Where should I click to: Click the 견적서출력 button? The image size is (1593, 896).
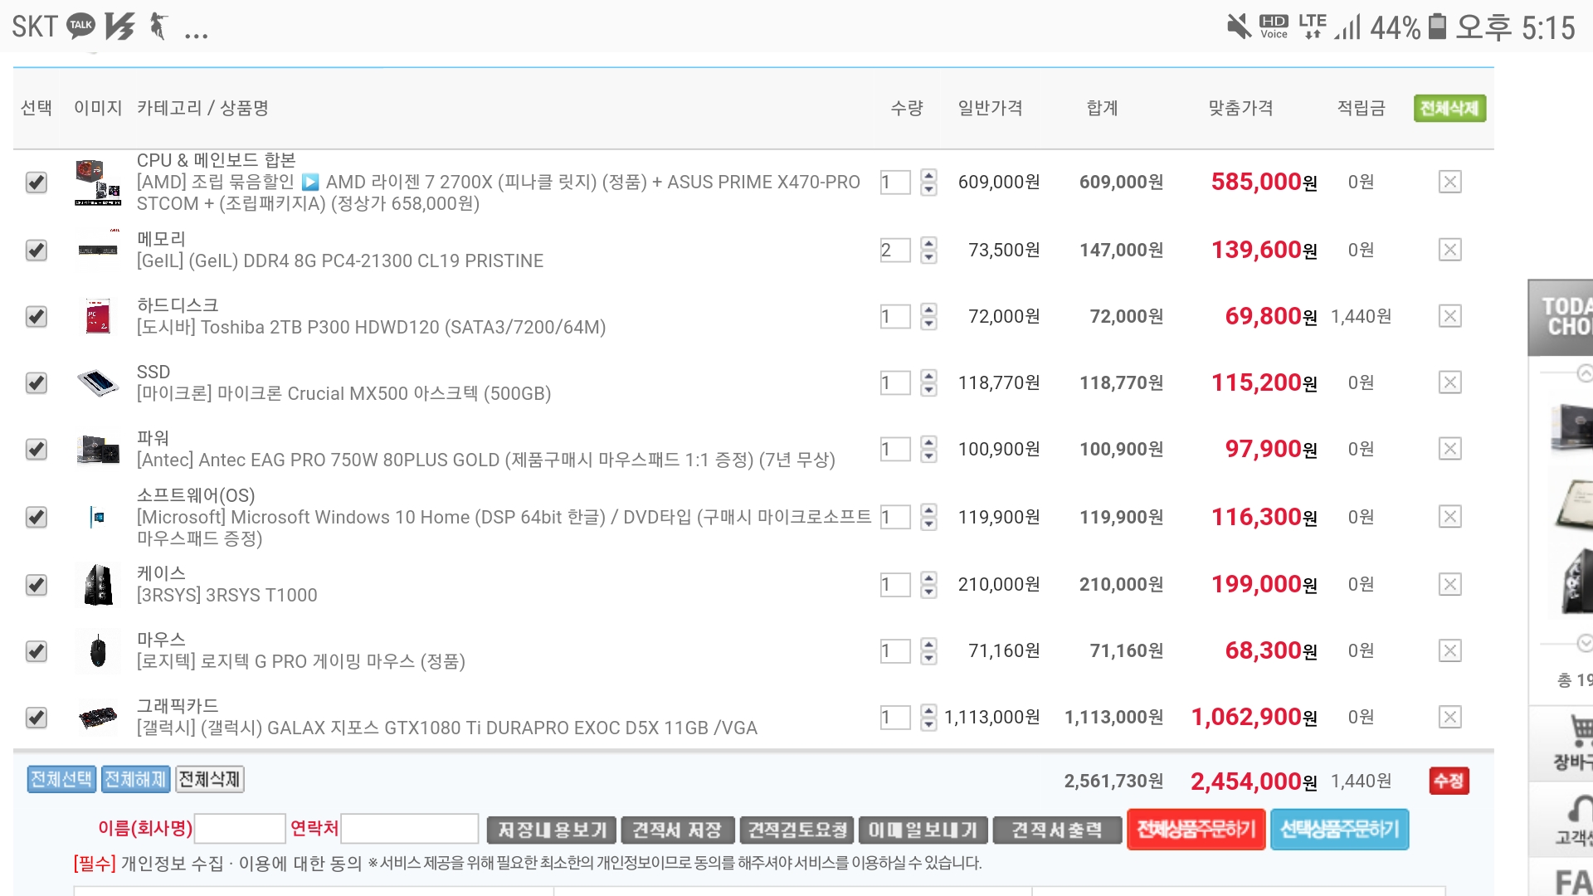[1057, 830]
